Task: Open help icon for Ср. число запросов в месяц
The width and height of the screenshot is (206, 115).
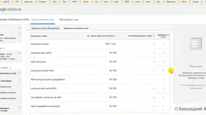Action: [x=116, y=36]
